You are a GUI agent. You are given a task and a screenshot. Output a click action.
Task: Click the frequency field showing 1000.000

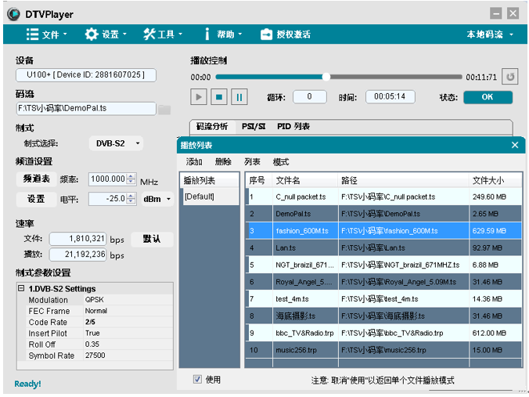click(x=108, y=179)
